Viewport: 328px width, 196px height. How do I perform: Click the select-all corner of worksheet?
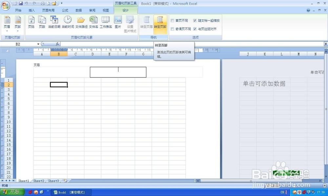pos(5,50)
